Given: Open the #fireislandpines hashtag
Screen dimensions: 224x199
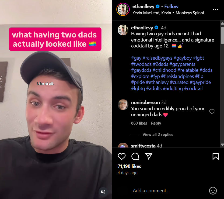Looking at the screenshot, I should pos(178,76).
